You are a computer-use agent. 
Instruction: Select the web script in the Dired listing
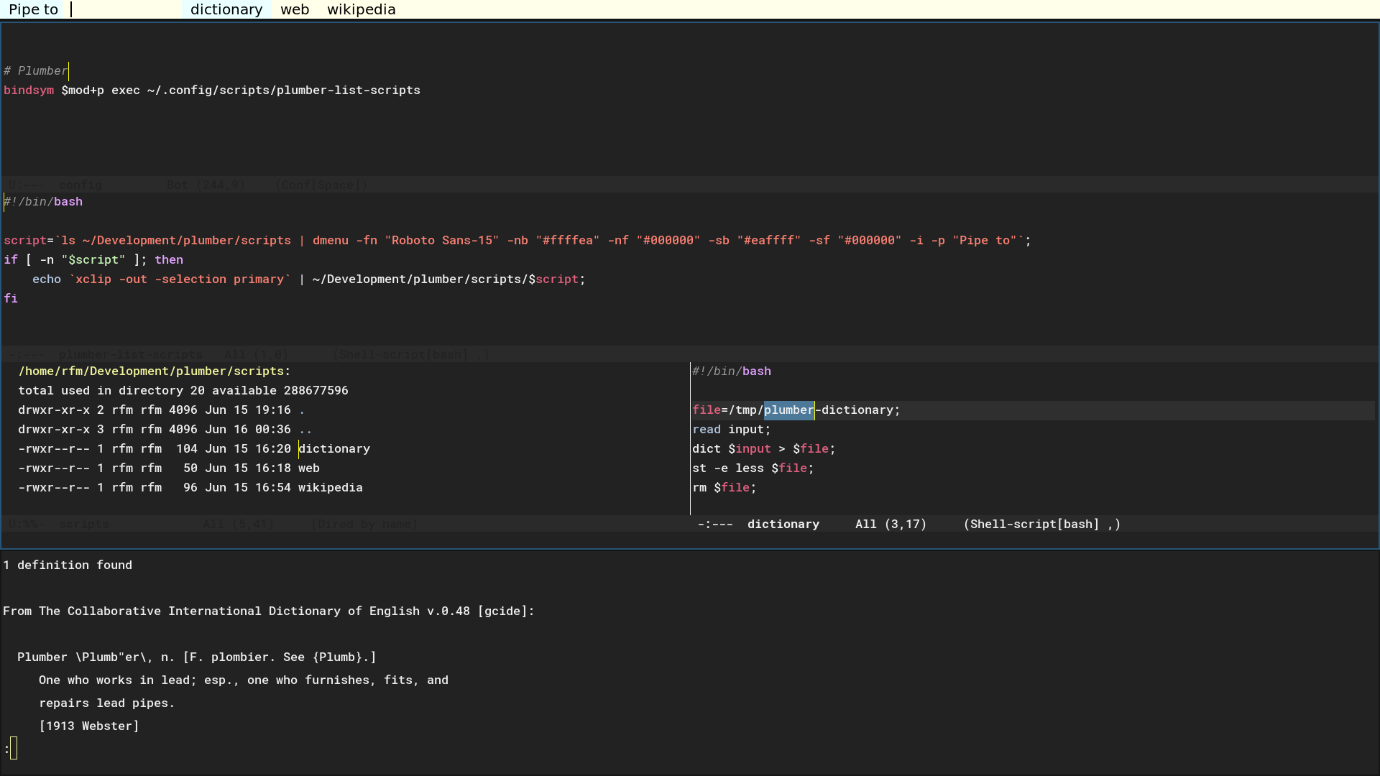[310, 468]
